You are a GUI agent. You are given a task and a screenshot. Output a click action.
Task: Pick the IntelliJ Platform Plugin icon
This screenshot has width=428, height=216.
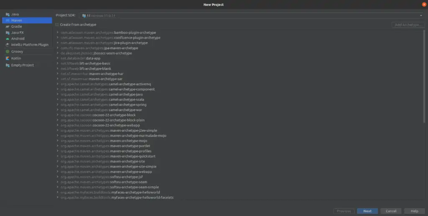coord(8,45)
